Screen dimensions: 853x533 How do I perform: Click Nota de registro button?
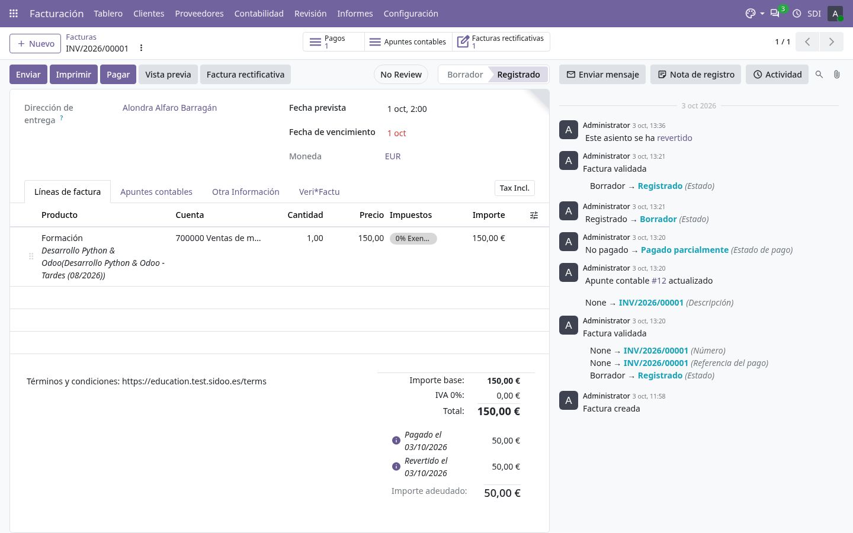click(x=696, y=75)
